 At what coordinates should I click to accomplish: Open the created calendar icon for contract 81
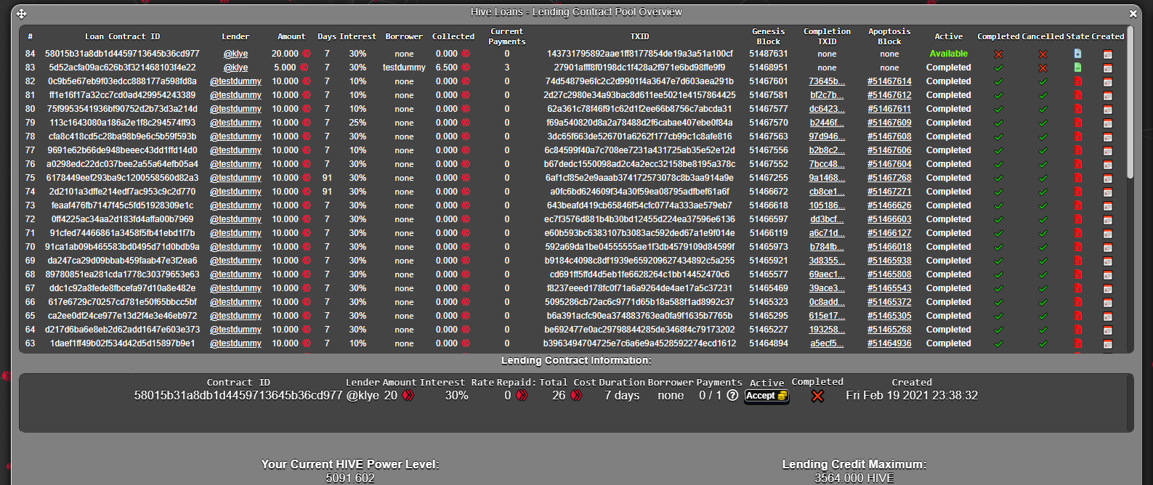tap(1107, 95)
